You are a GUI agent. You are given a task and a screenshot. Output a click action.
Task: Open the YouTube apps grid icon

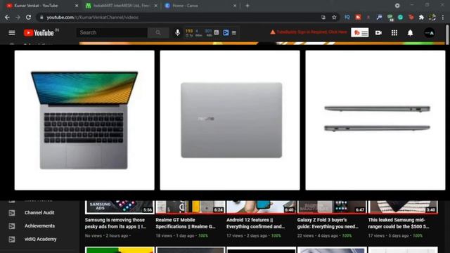(x=394, y=33)
